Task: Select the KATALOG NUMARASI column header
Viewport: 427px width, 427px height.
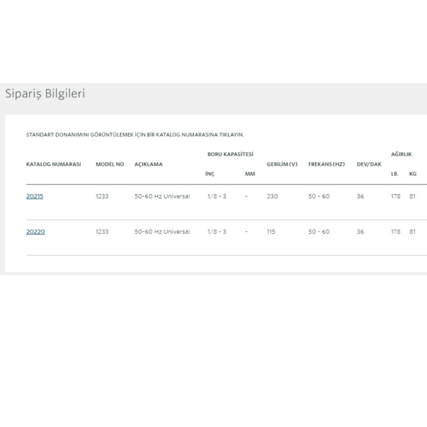Action: click(53, 164)
